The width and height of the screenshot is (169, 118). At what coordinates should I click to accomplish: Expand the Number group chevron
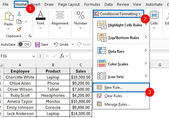coord(80,28)
